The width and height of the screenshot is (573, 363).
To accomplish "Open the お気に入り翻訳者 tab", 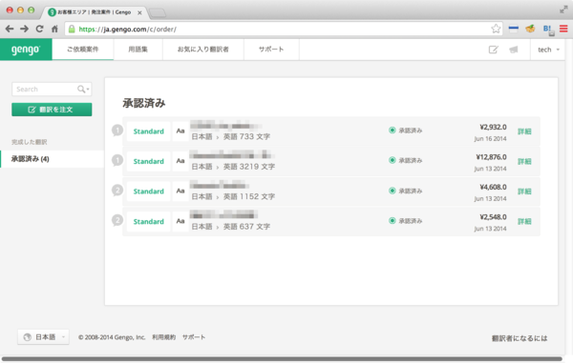I will pyautogui.click(x=203, y=50).
